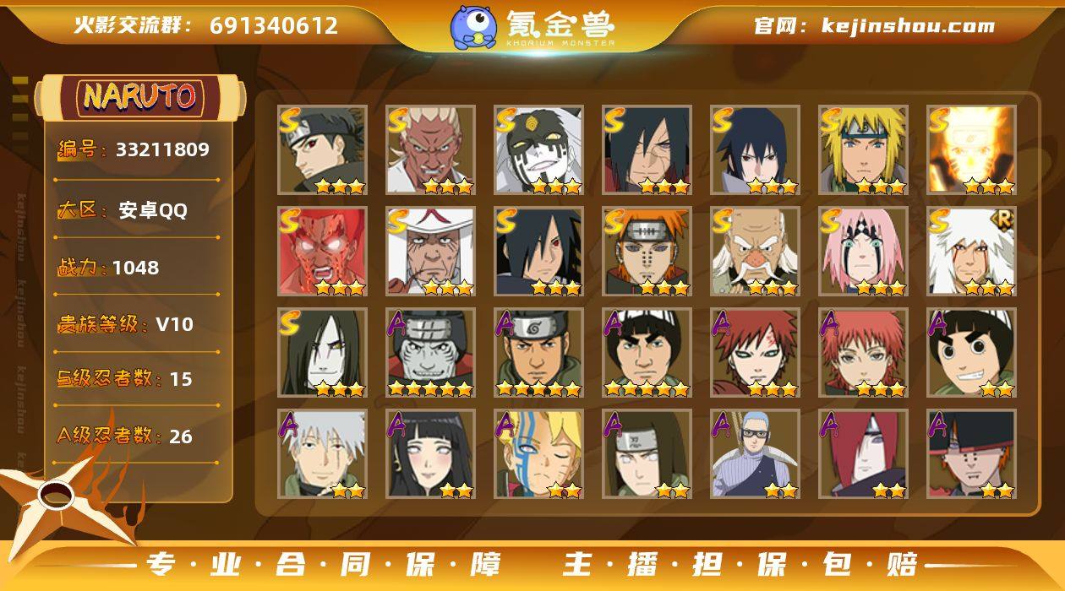The height and width of the screenshot is (591, 1065).
Task: Select the Gaara A-rank portrait
Action: tap(755, 352)
